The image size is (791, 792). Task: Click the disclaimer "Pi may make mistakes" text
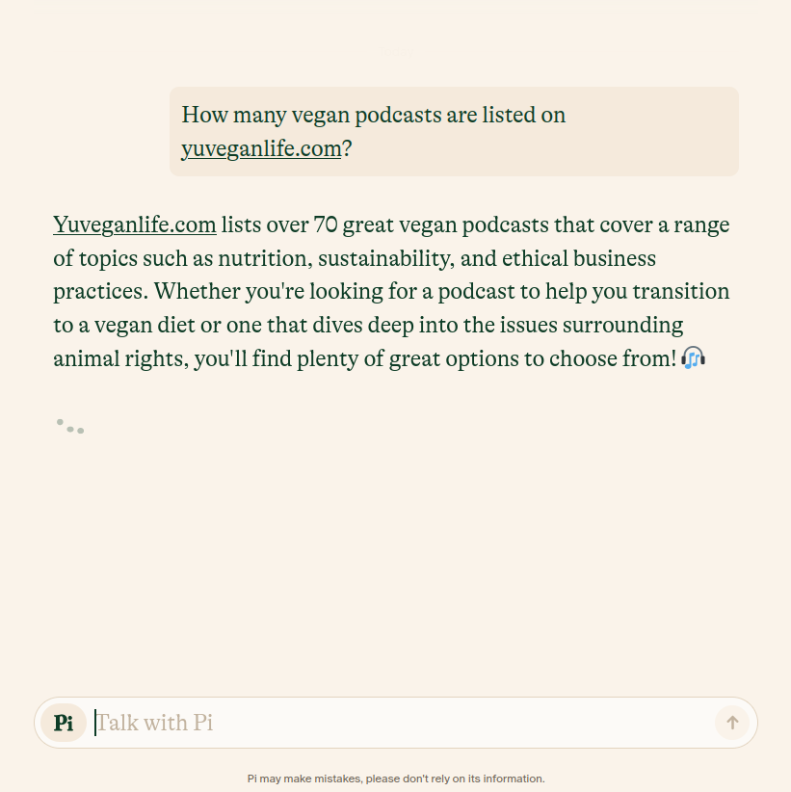[x=396, y=779]
